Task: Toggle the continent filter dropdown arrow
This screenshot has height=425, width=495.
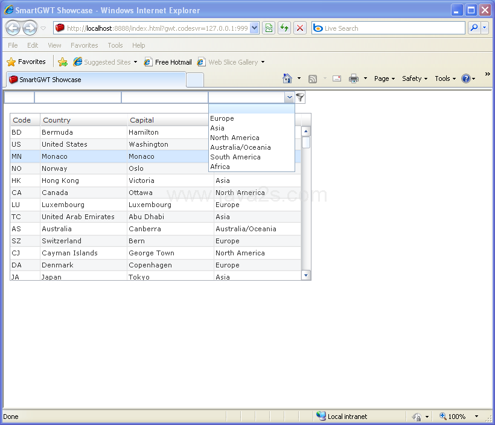Action: [290, 97]
